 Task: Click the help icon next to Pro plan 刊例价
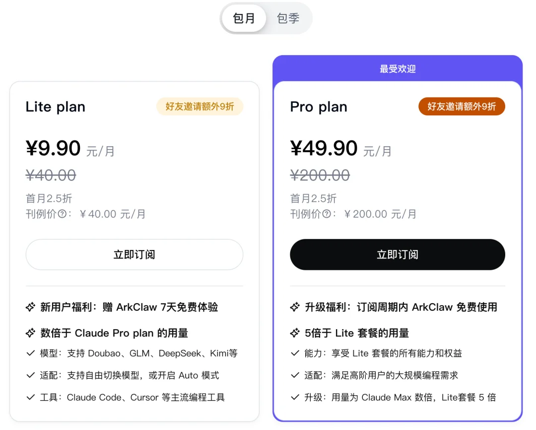(x=326, y=214)
